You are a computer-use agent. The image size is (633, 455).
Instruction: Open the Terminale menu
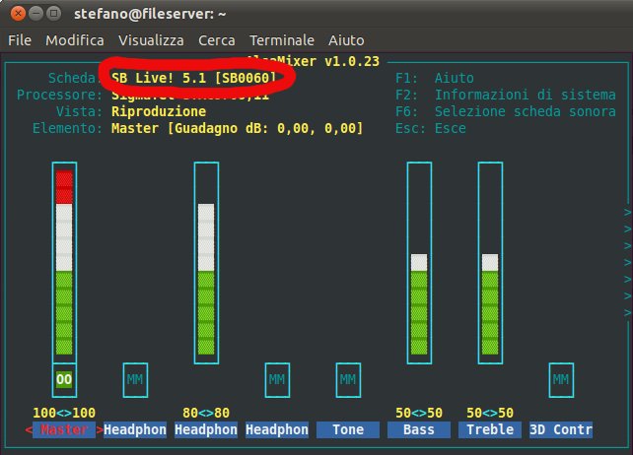click(x=282, y=40)
